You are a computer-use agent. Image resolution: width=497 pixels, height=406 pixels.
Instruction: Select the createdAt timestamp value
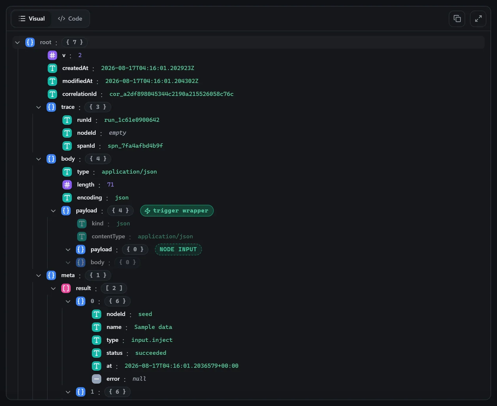click(x=148, y=68)
